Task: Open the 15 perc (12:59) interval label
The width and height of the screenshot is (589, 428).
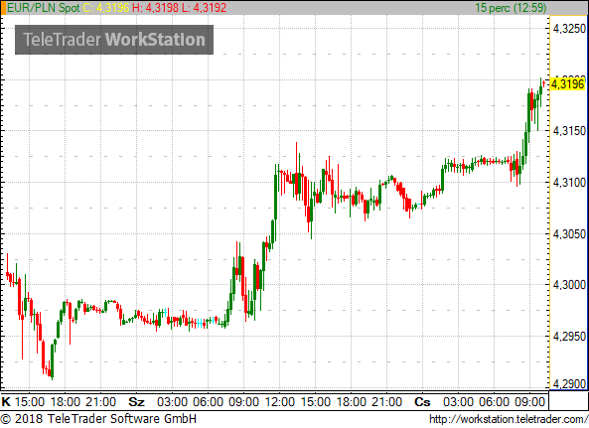Action: pyautogui.click(x=511, y=8)
